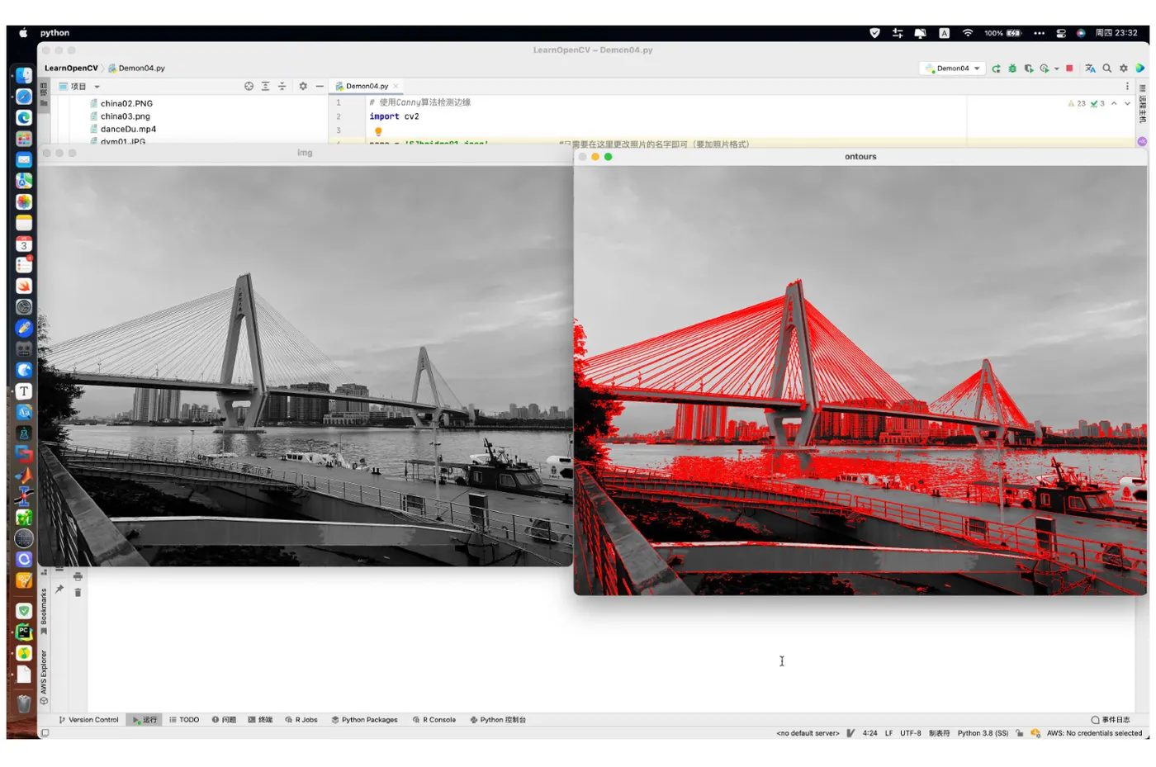Open the Python 控制台 console

[x=498, y=720]
